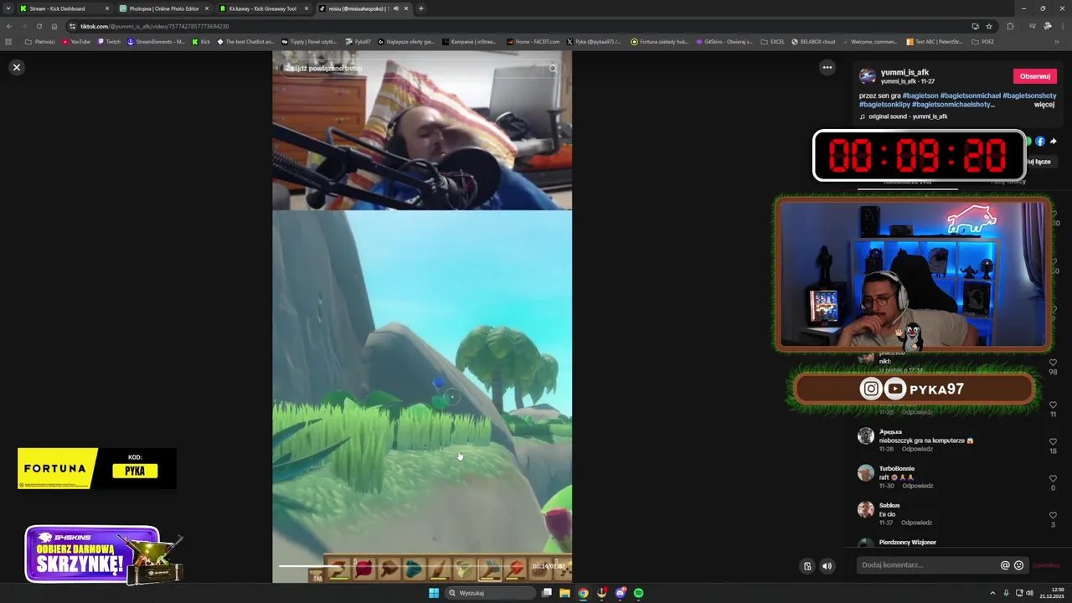Show hidden system tray icons
The width and height of the screenshot is (1072, 603).
pos(993,593)
